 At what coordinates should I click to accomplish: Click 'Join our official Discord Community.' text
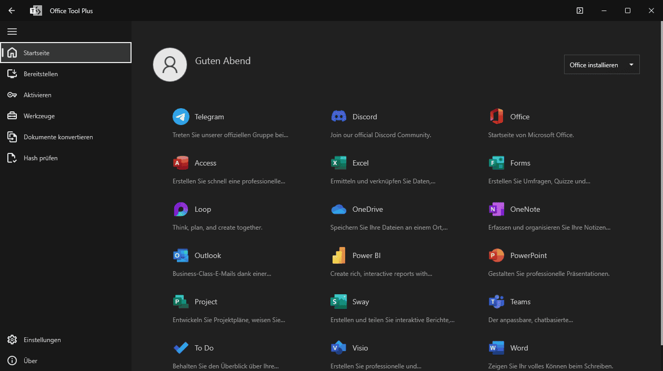(381, 135)
